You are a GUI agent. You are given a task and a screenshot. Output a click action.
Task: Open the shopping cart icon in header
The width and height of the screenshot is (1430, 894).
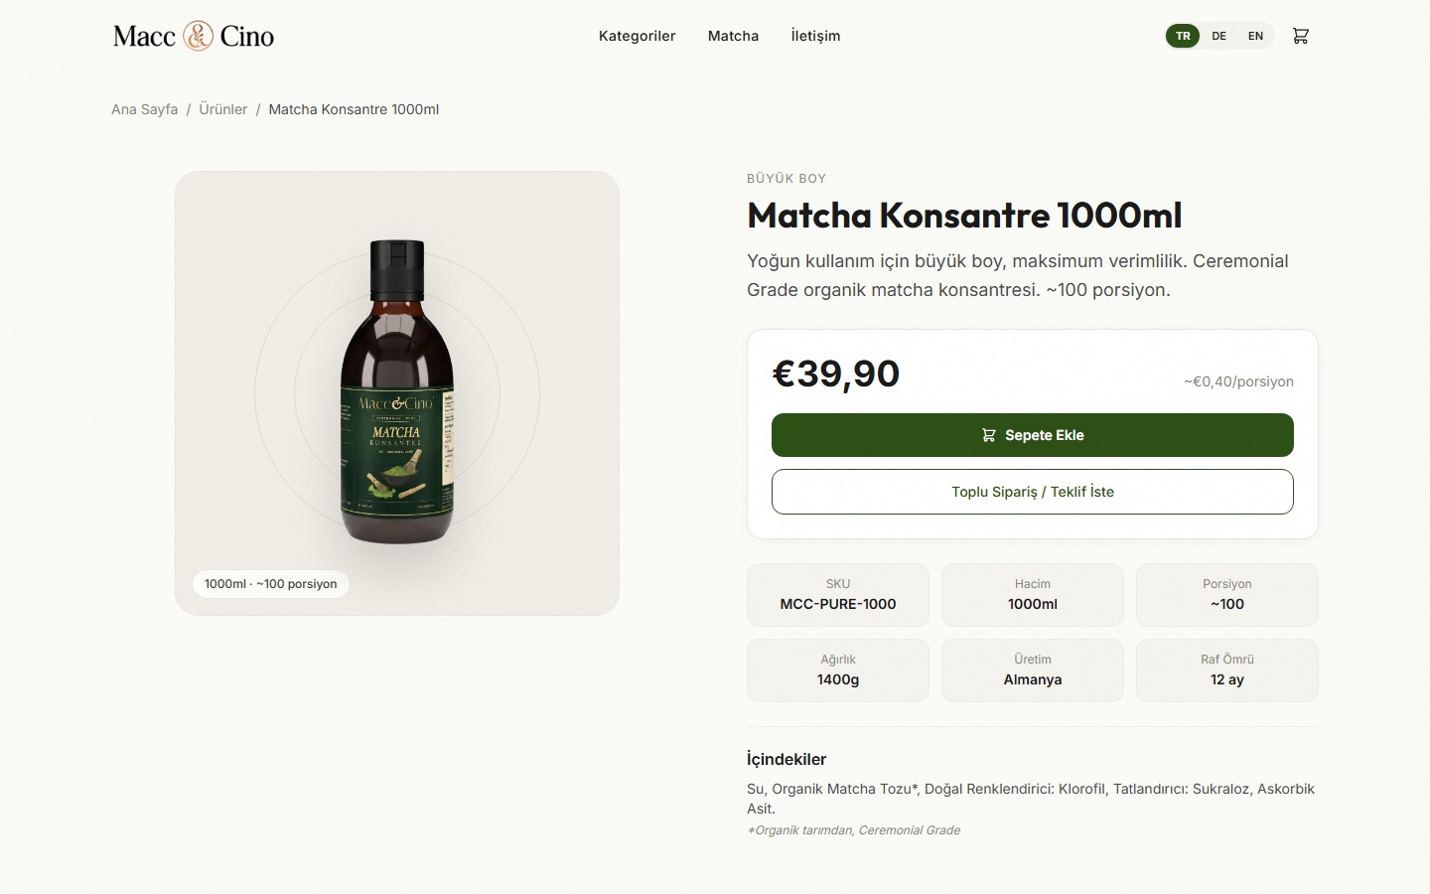(x=1300, y=36)
